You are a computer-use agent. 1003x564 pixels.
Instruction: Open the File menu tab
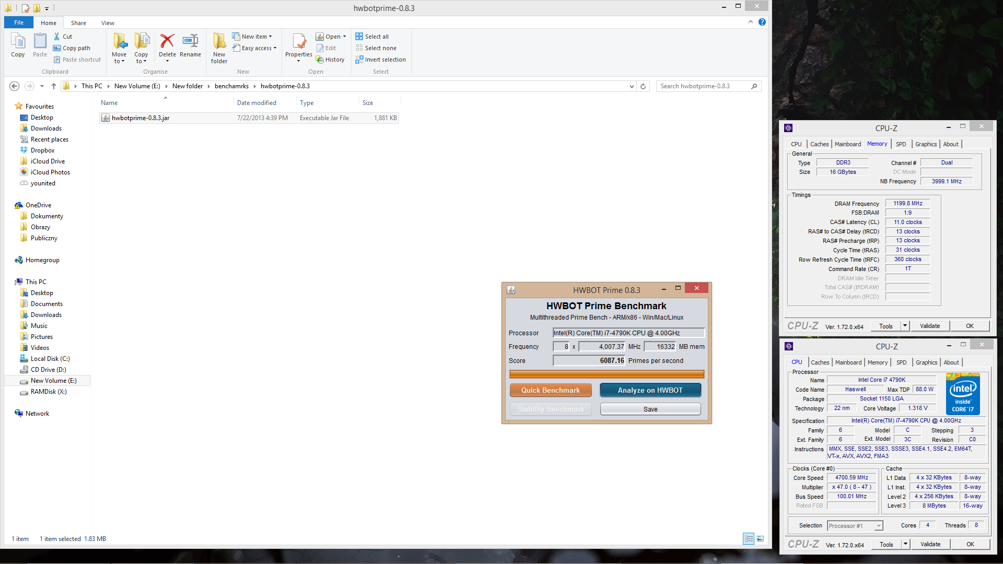(x=19, y=22)
